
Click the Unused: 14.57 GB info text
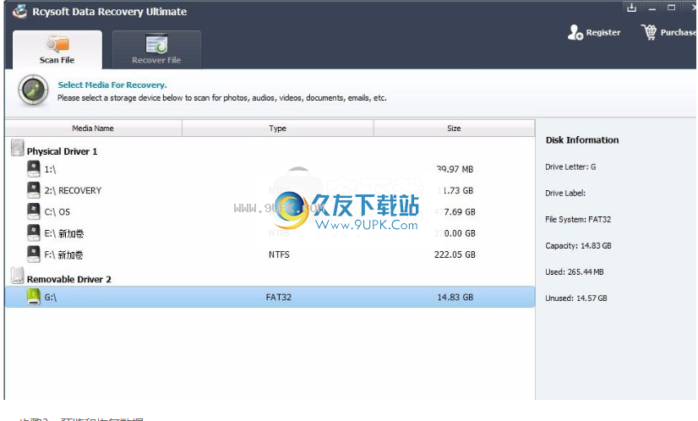pos(576,298)
